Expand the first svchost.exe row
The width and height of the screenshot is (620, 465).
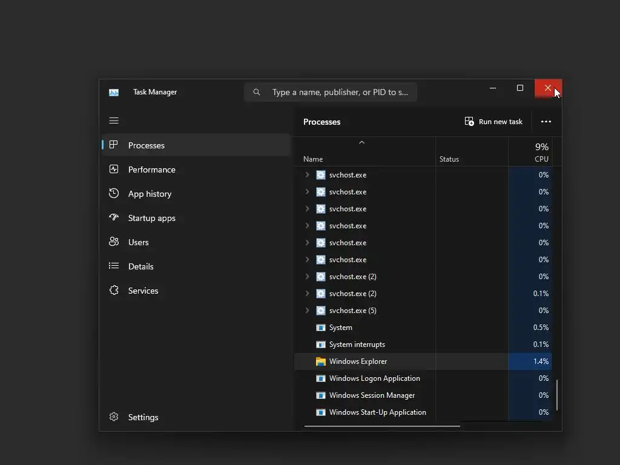tap(307, 175)
